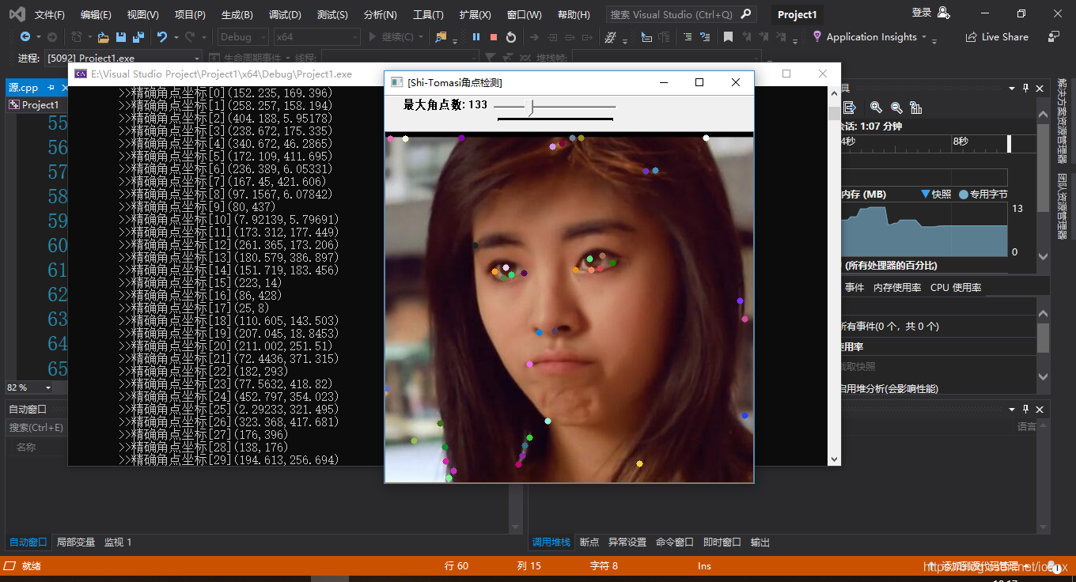Open the 文件(F) menu
1076x582 pixels.
pyautogui.click(x=50, y=14)
